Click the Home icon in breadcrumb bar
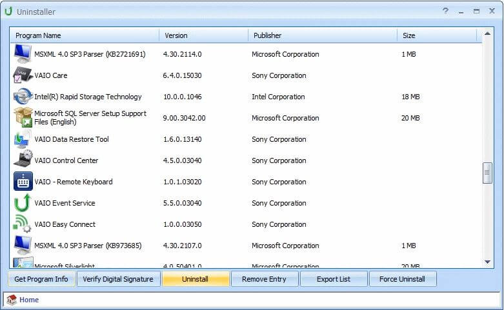Viewport: 504px width, 310px height. click(x=12, y=300)
